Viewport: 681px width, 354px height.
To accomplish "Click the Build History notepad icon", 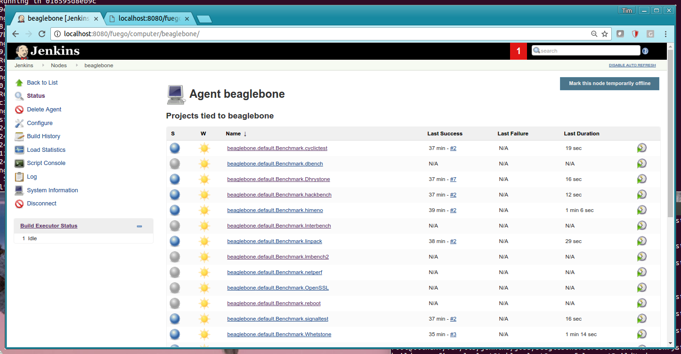I will pyautogui.click(x=19, y=136).
